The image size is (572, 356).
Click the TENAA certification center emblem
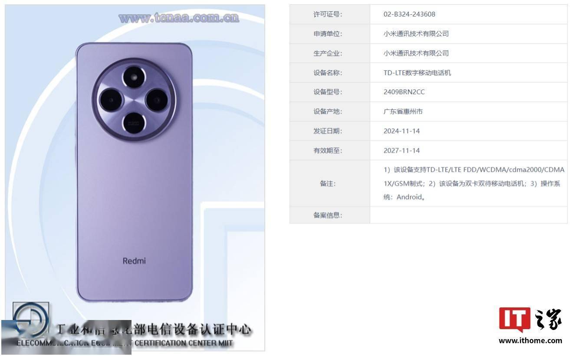[x=30, y=319]
